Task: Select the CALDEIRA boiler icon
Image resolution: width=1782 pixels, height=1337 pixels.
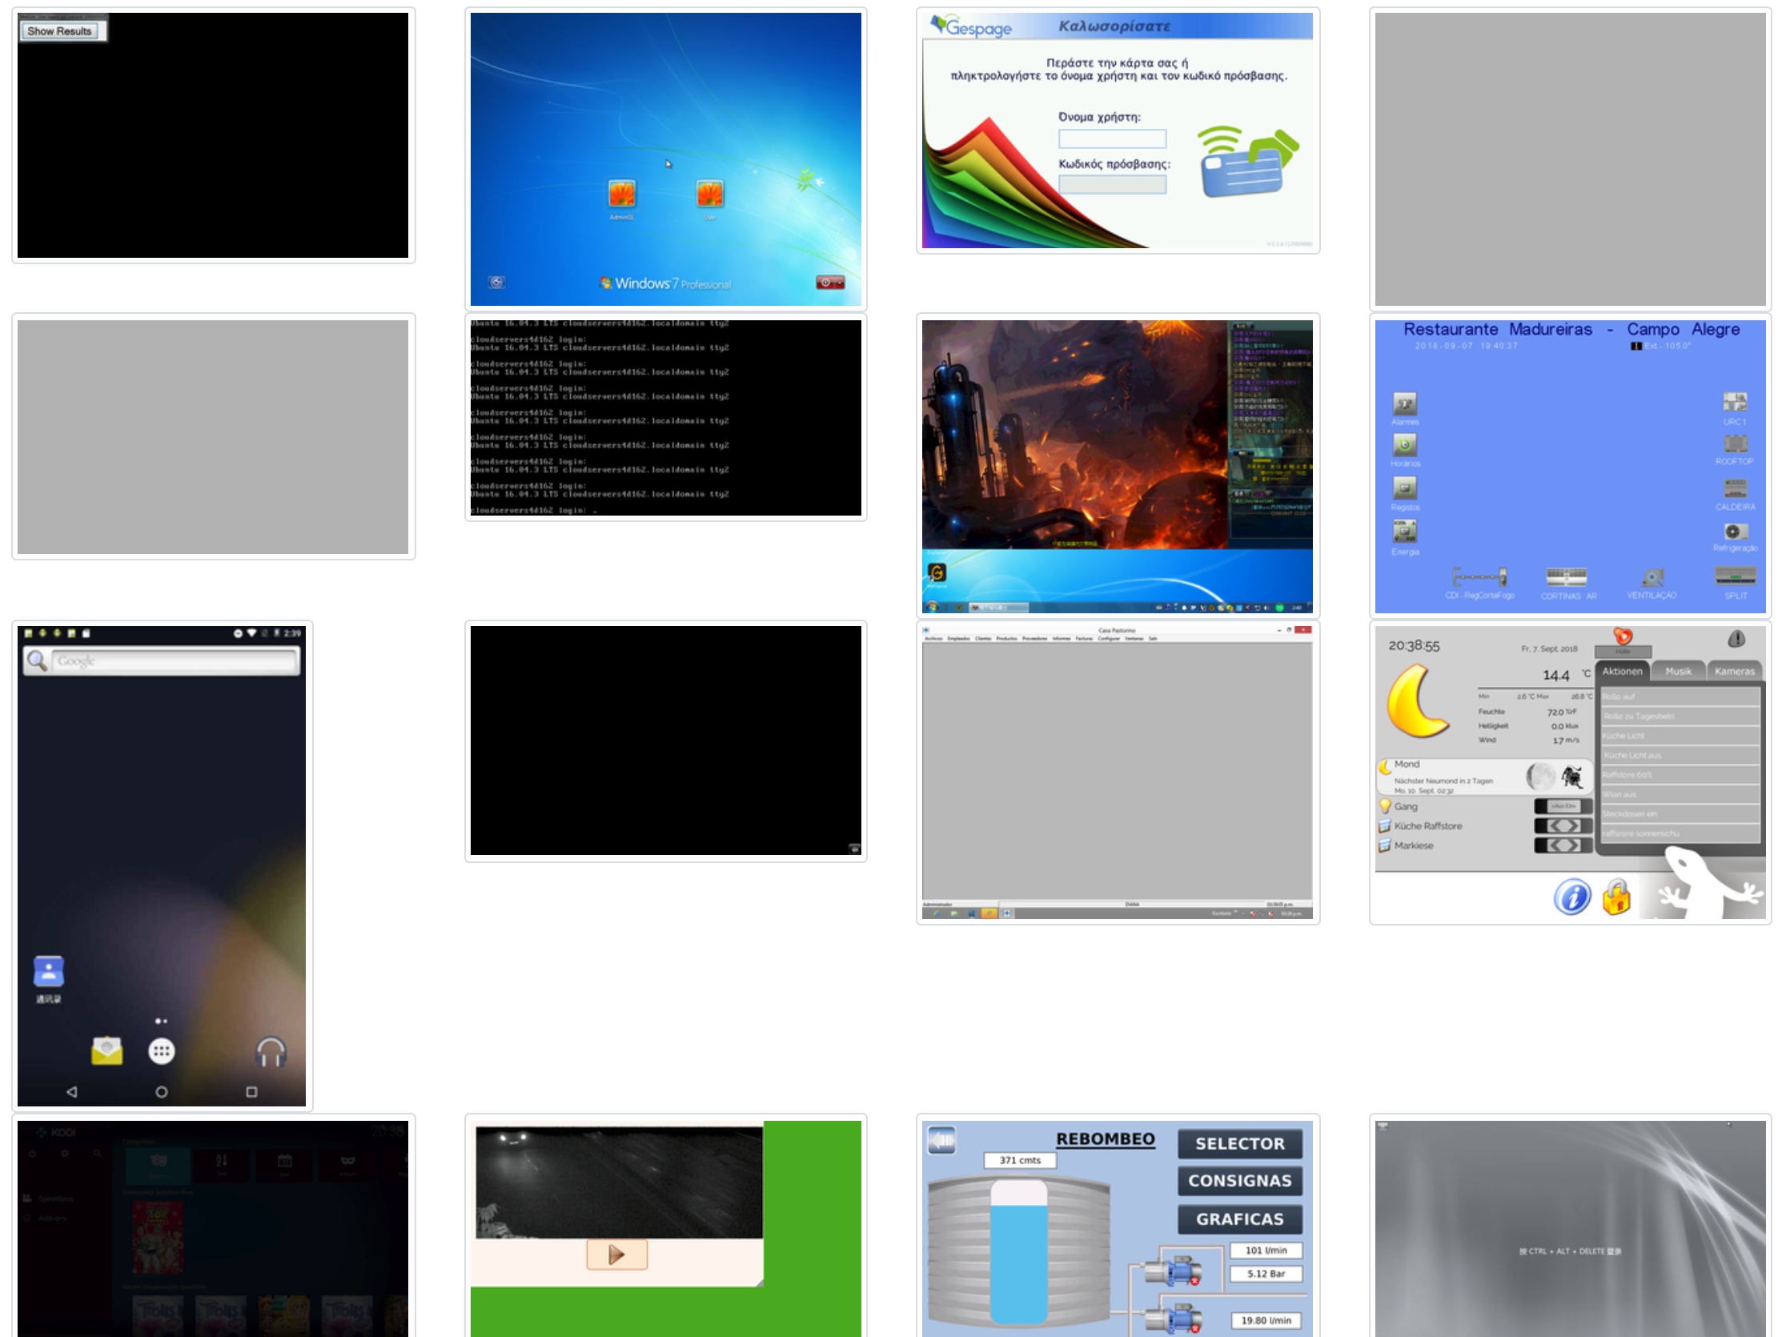Action: (x=1735, y=488)
